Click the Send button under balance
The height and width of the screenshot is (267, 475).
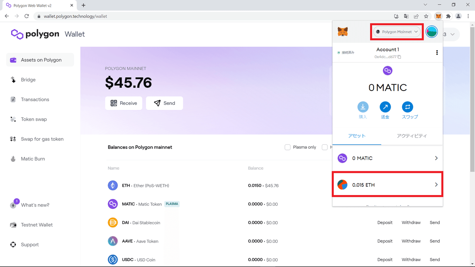[164, 103]
